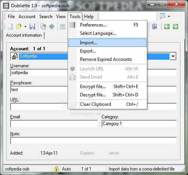Click softpedia.oub in status bar
188x175 pixels.
coord(17,169)
